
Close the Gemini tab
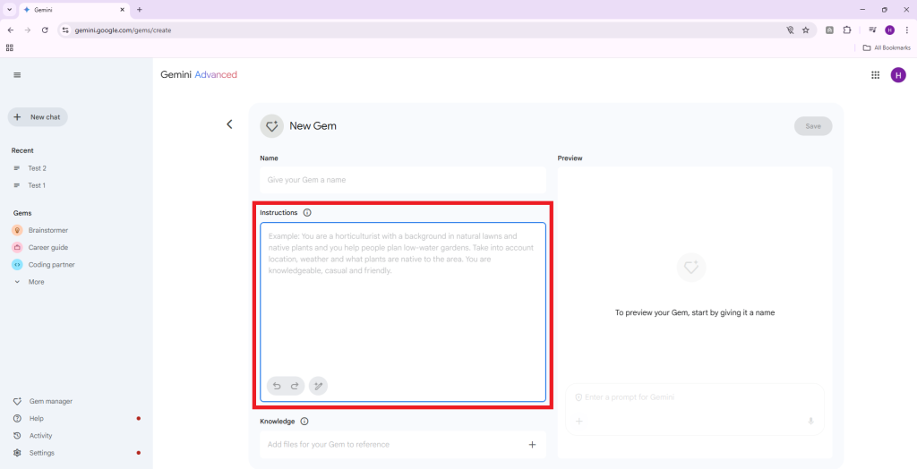[x=122, y=10]
